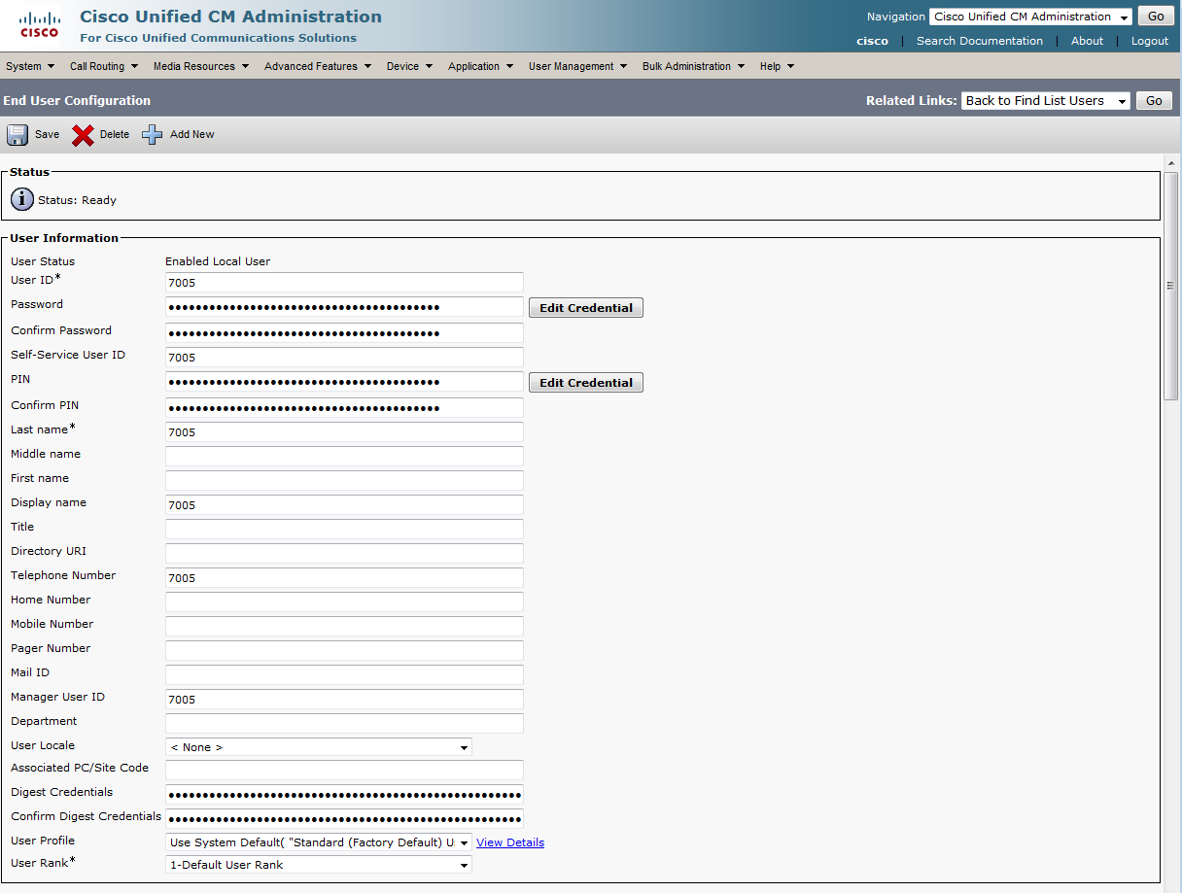Viewport: 1182px width, 893px height.
Task: Click the Save disk icon
Action: (x=17, y=135)
